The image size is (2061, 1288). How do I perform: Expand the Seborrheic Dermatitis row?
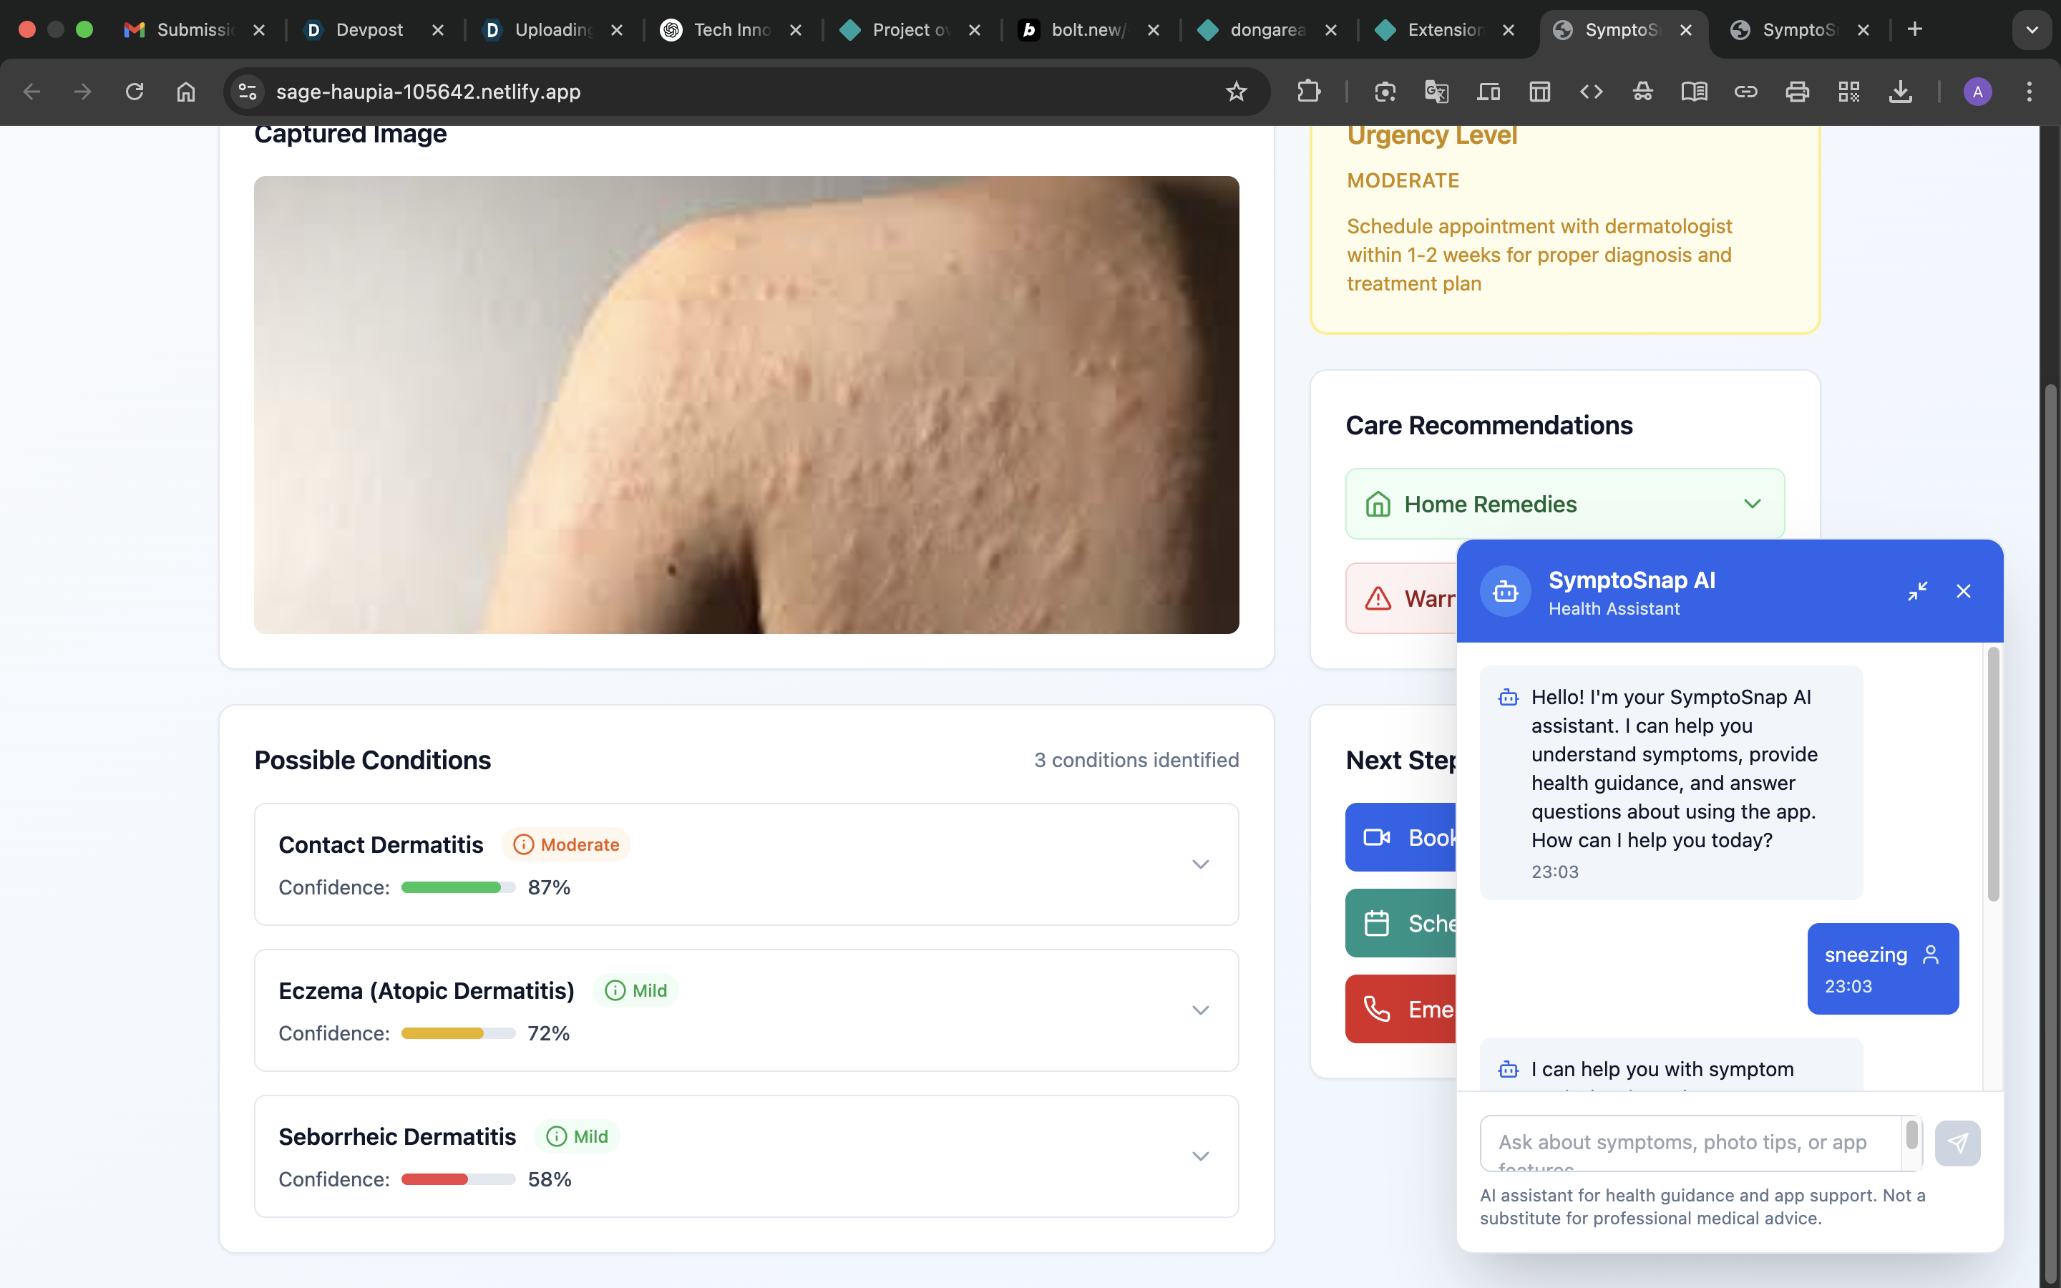click(x=1200, y=1156)
